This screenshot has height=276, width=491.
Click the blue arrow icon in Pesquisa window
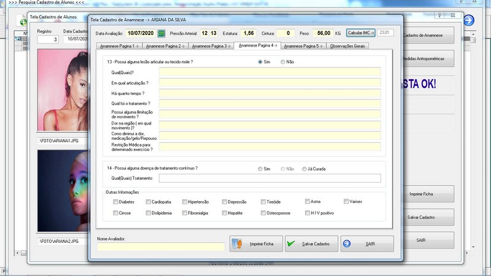[x=469, y=20]
